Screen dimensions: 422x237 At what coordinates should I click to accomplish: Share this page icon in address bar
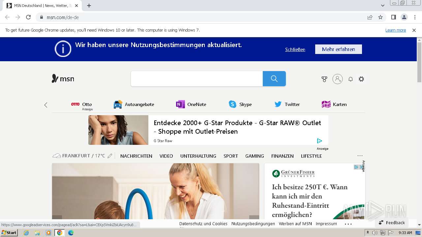click(x=370, y=17)
